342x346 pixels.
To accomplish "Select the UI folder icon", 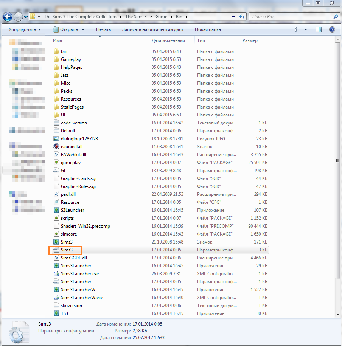I will click(56, 115).
